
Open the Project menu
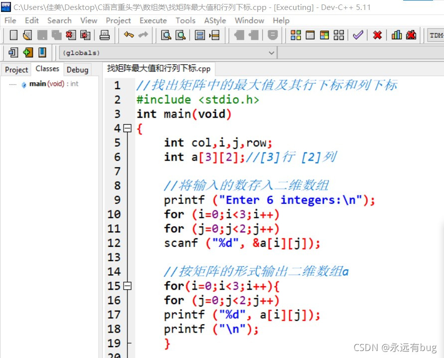(x=119, y=20)
